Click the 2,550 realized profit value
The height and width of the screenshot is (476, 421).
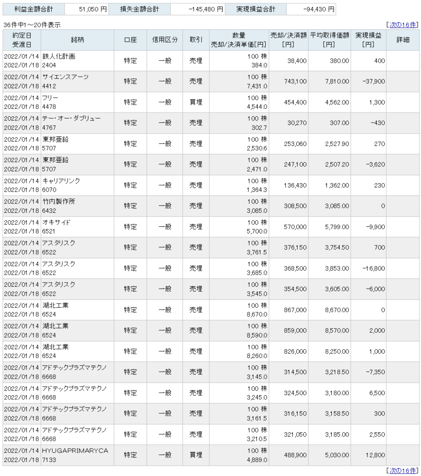click(x=377, y=435)
